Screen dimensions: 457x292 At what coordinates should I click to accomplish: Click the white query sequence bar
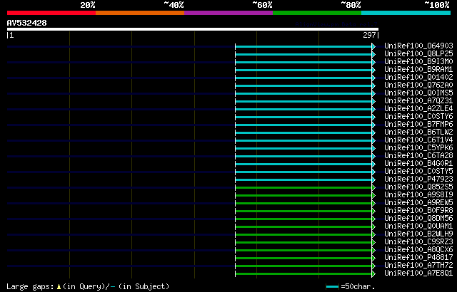coord(193,29)
